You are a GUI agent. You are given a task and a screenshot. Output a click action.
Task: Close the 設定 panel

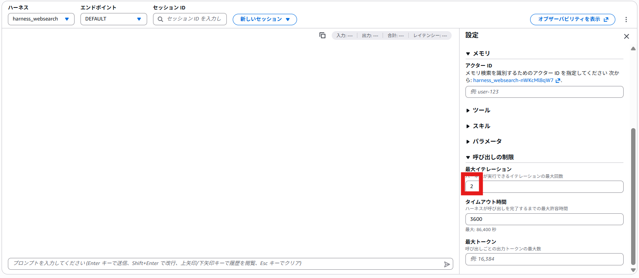[x=626, y=36]
